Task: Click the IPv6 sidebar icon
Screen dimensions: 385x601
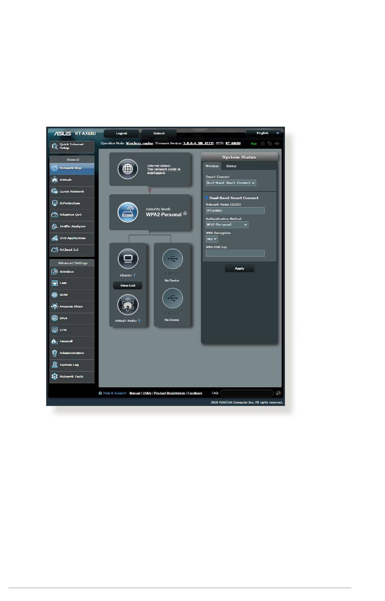Action: point(55,319)
